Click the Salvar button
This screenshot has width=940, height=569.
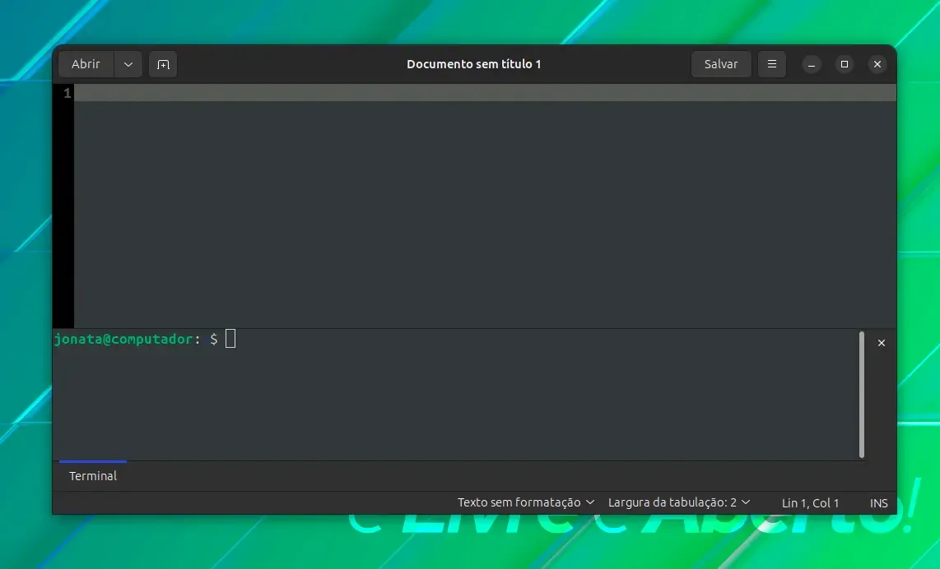(720, 64)
